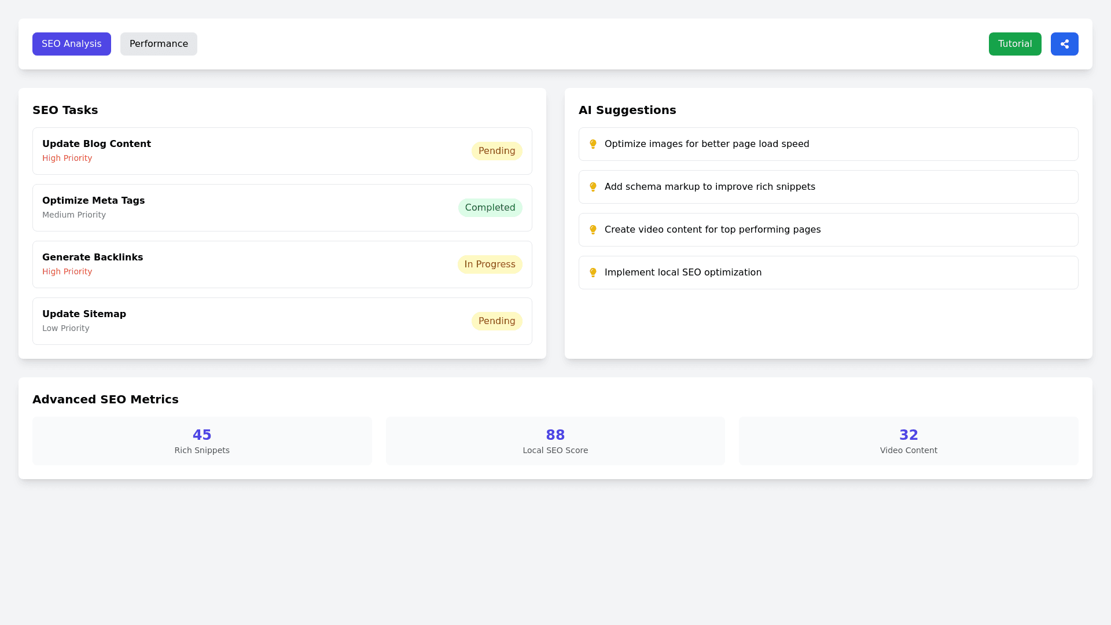
Task: Click lightbulb icon beside local SEO suggestion
Action: (593, 273)
